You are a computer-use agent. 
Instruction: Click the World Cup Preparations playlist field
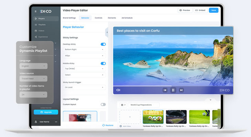click(x=144, y=105)
